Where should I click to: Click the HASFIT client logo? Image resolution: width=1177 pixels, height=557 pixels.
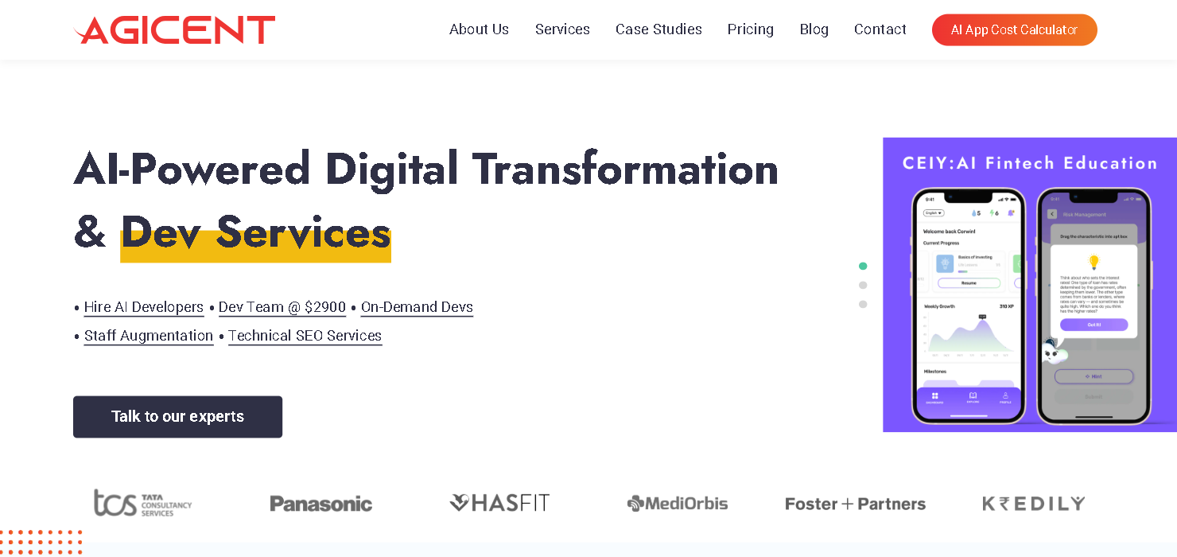coord(499,503)
